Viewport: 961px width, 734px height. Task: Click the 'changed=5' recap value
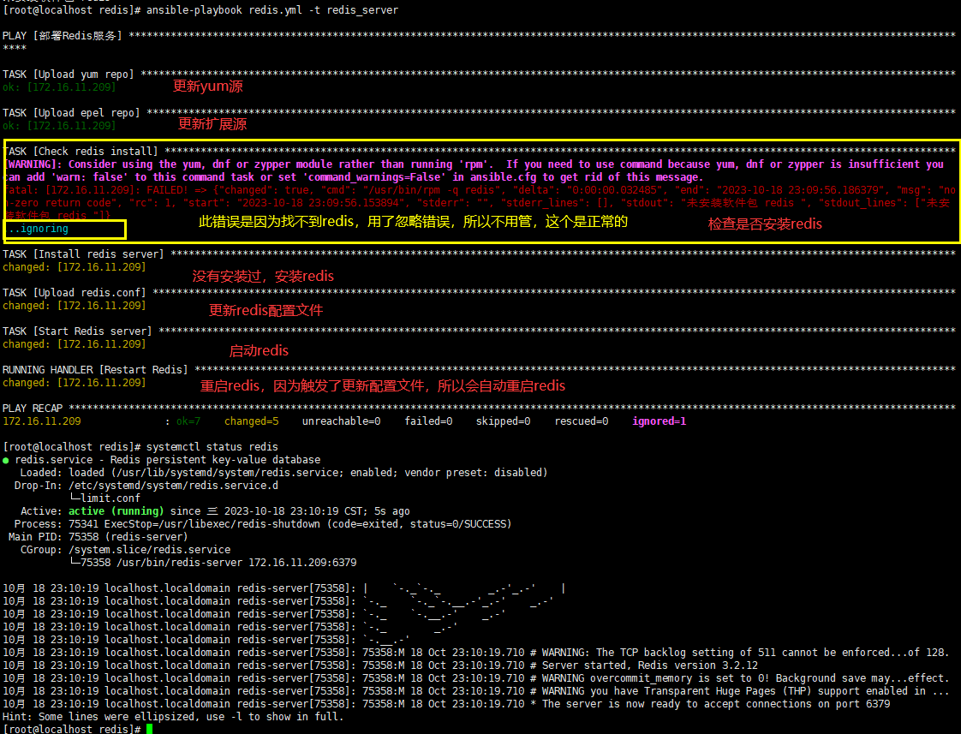[x=251, y=421]
